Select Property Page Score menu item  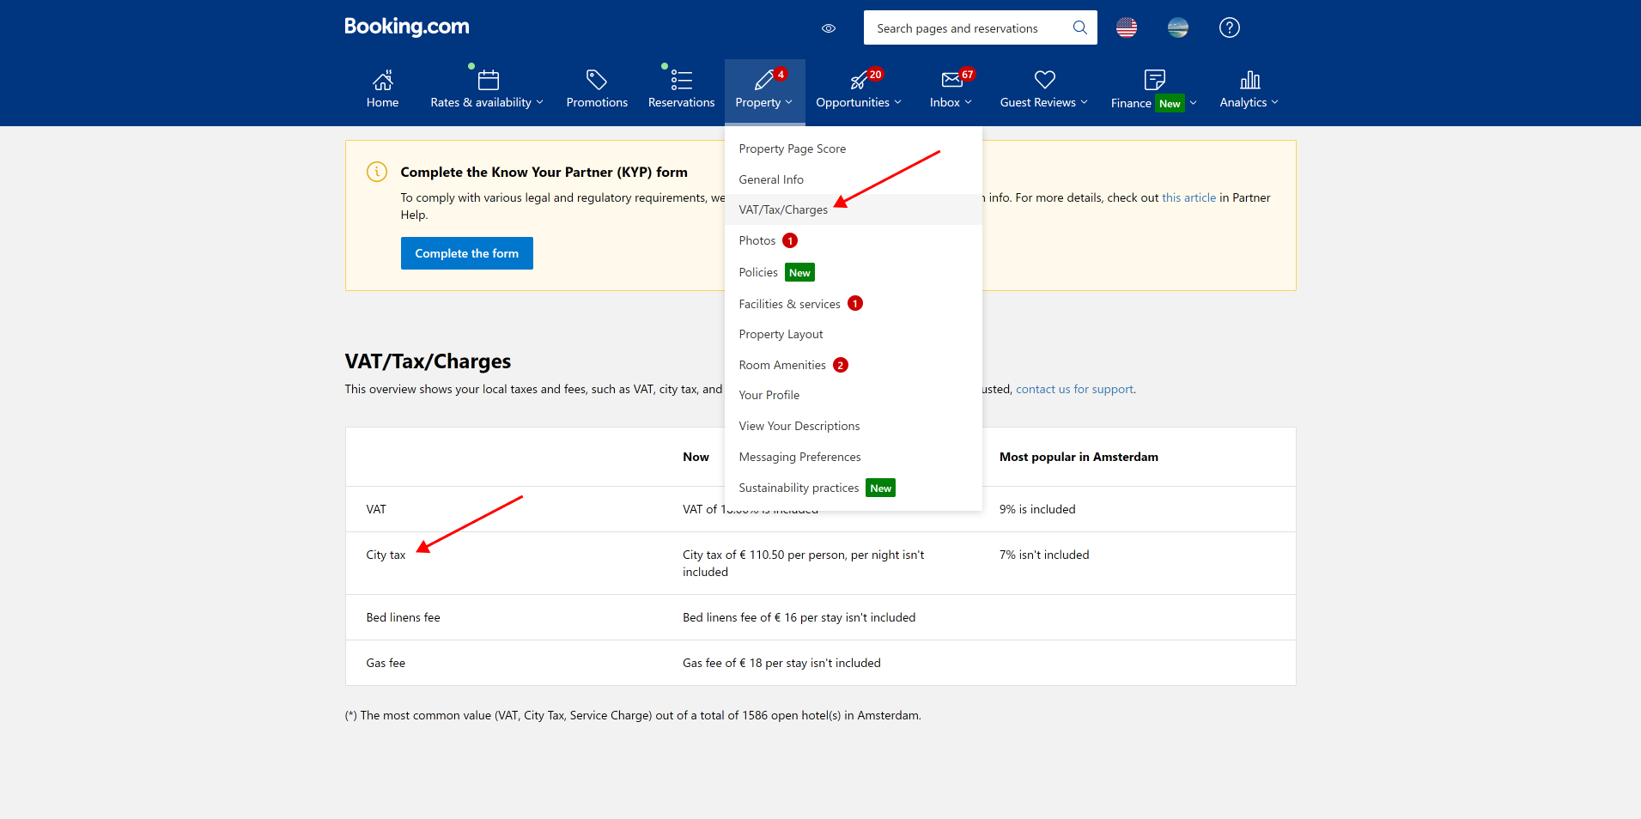point(854,149)
